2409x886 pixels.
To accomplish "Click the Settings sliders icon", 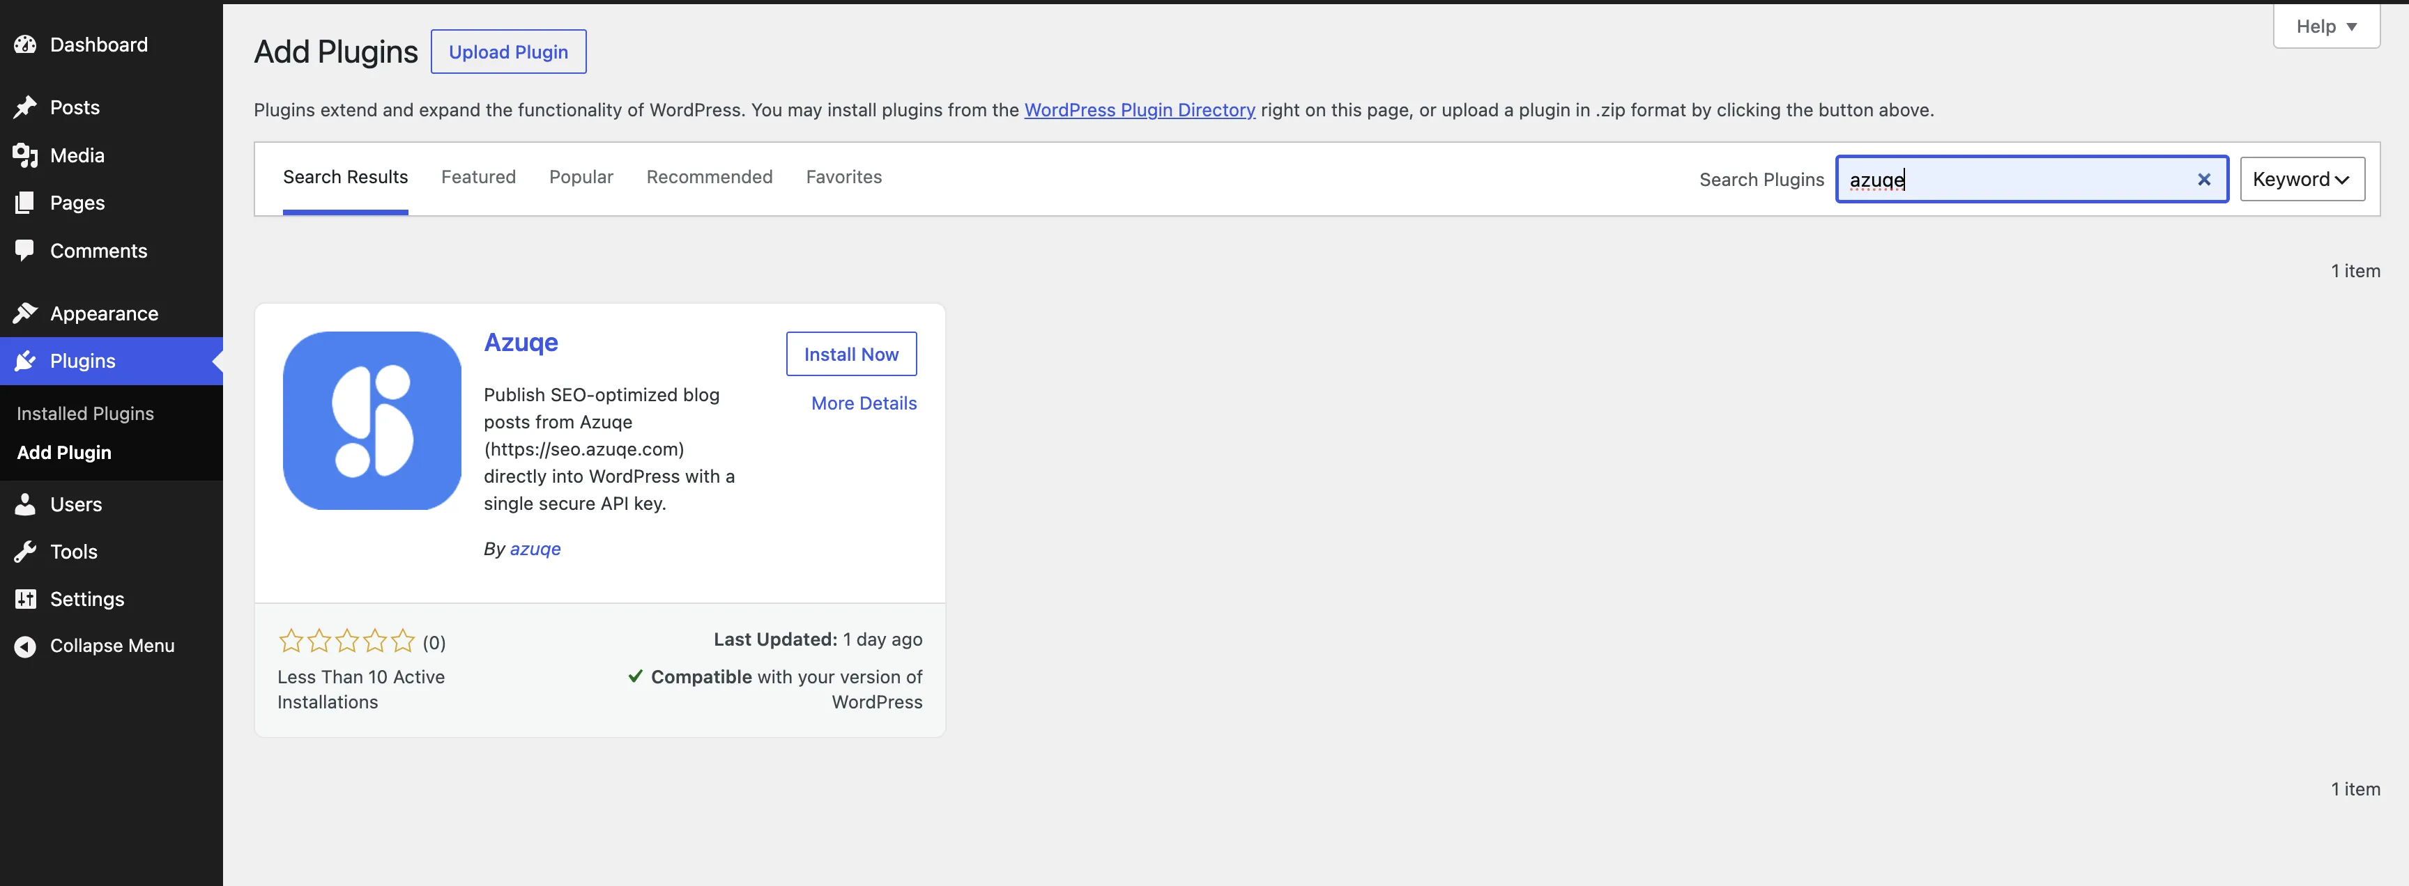I will tap(25, 599).
